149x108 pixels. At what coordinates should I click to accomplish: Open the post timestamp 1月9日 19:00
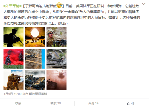click(x=12, y=94)
